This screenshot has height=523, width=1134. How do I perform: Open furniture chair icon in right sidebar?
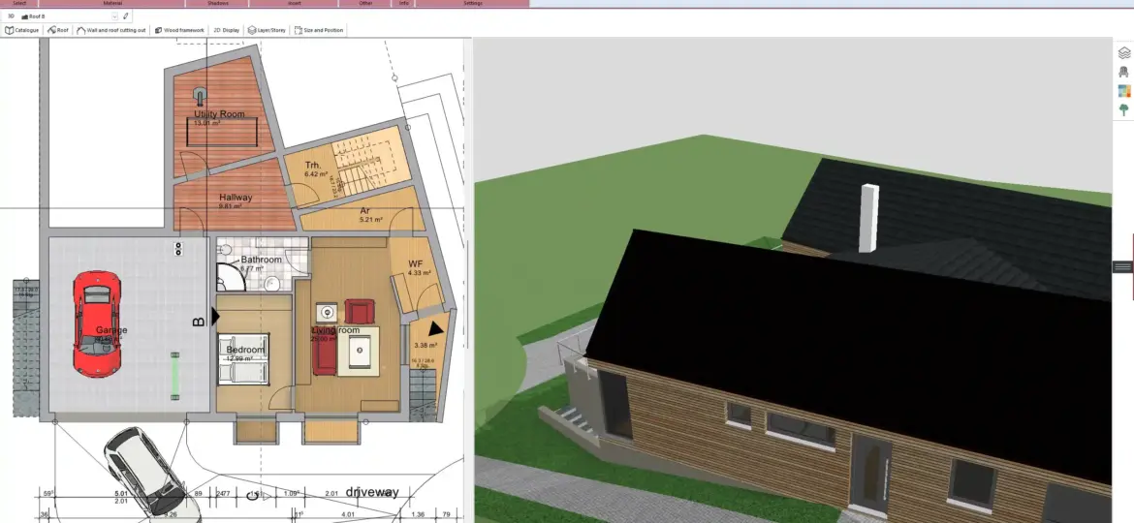1124,72
